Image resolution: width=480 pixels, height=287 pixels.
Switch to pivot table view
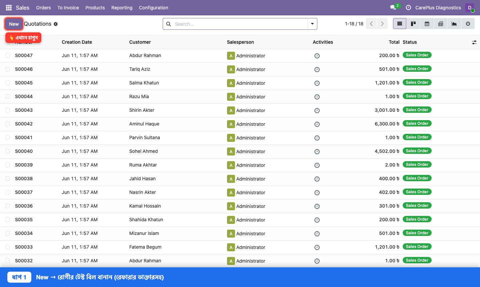point(441,24)
